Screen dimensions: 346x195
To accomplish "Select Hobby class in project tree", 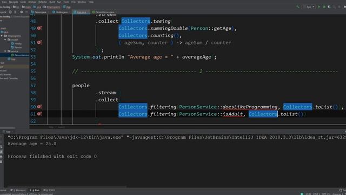I will tap(16, 43).
